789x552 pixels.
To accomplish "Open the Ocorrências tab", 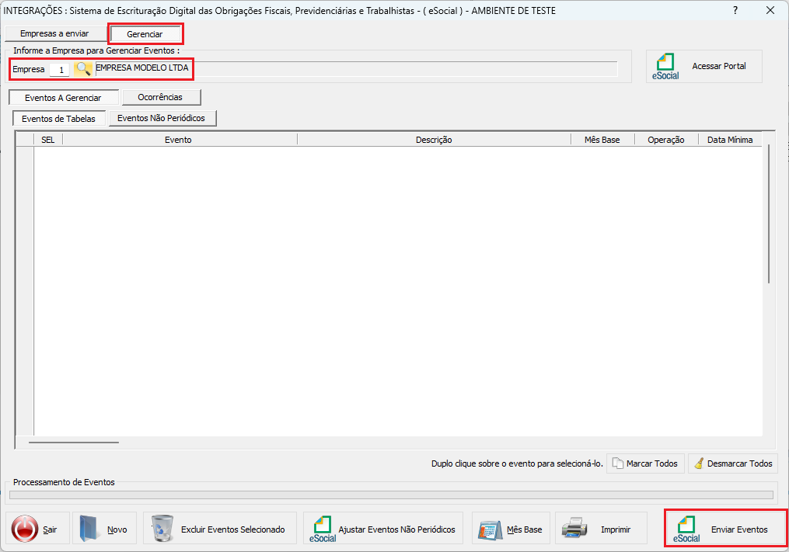I will [x=160, y=97].
